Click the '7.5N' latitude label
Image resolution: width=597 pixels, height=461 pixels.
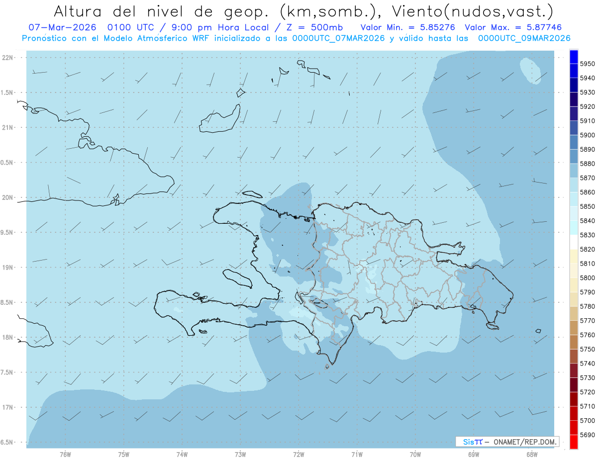pos(7,372)
